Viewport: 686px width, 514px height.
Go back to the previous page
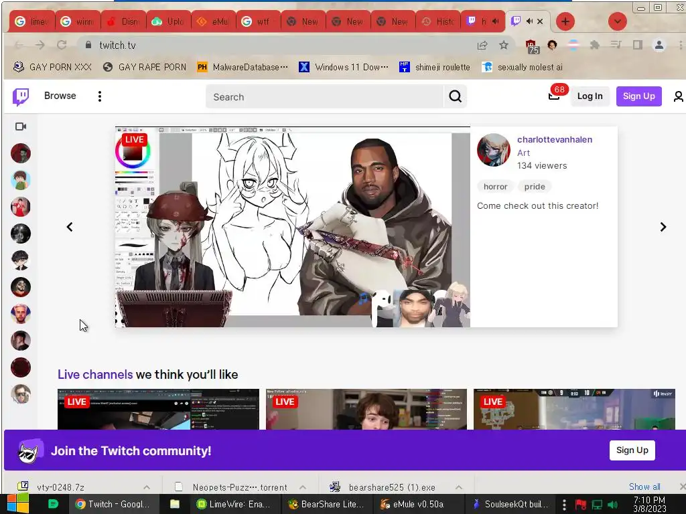(x=18, y=45)
